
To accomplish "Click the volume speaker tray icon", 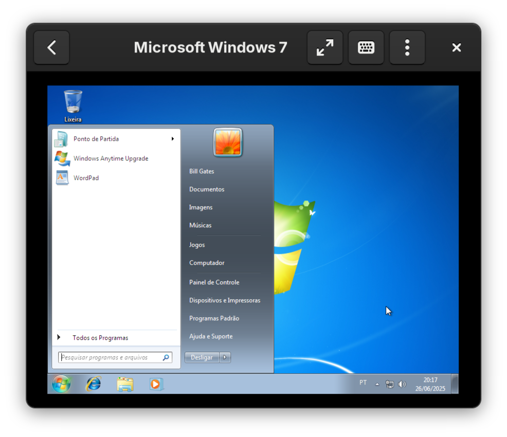I will tap(402, 384).
